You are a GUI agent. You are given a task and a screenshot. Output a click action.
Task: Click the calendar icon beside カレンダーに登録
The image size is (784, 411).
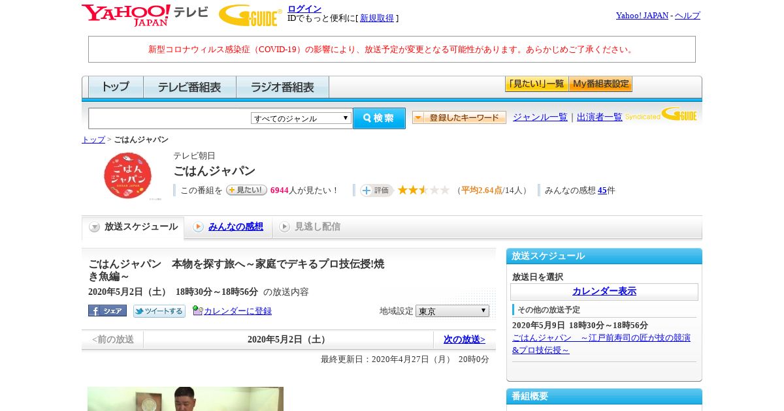[197, 311]
